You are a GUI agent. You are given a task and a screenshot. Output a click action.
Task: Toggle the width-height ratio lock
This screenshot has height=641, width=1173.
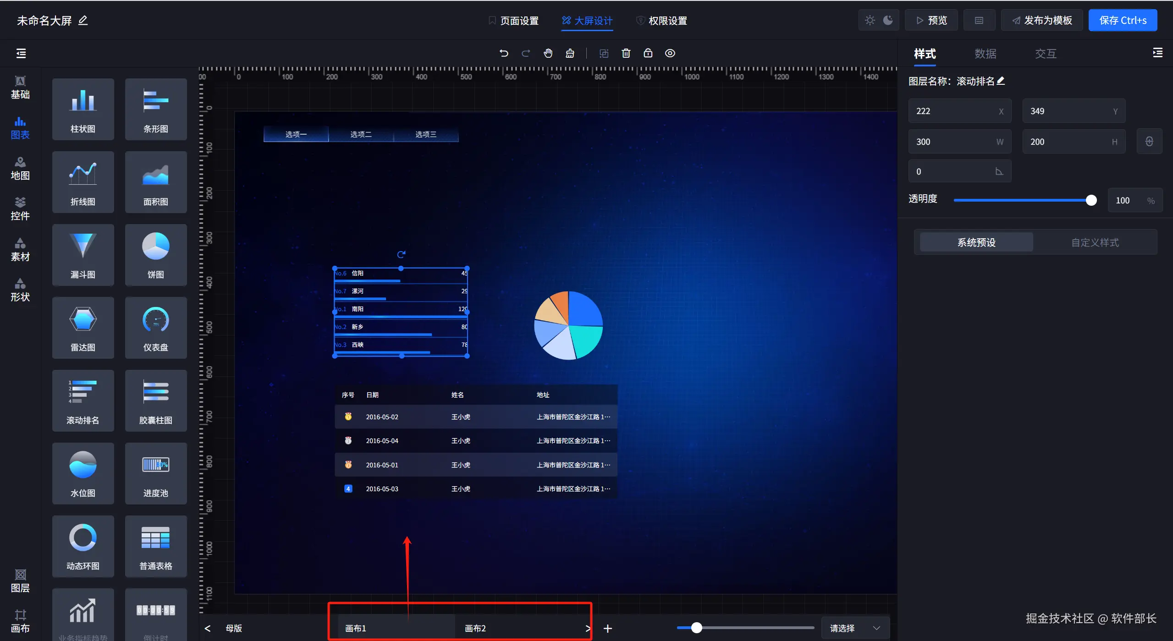tap(1149, 142)
